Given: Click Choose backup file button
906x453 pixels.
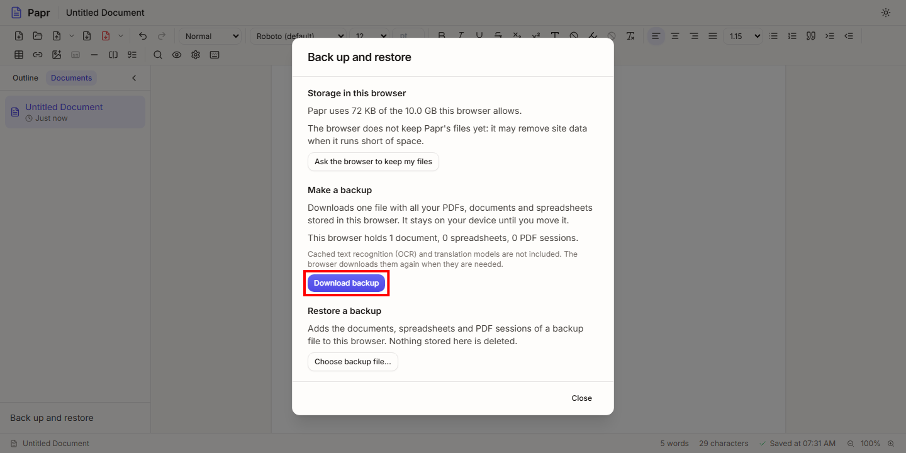Looking at the screenshot, I should click(x=353, y=362).
